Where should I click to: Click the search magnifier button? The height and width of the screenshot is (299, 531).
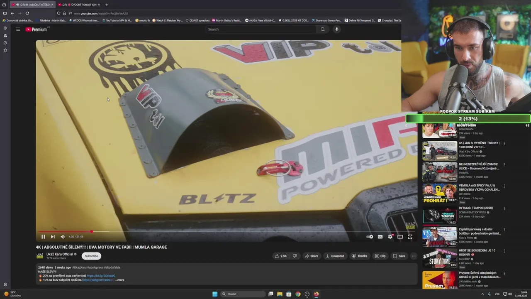323,29
